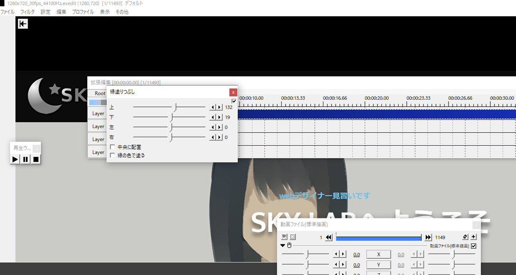Screen dimensions: 516x275
Task: Collapse the section with the black triangle
Action: (283, 246)
